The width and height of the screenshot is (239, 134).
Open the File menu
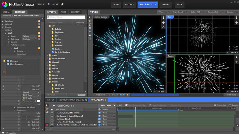[41, 4]
